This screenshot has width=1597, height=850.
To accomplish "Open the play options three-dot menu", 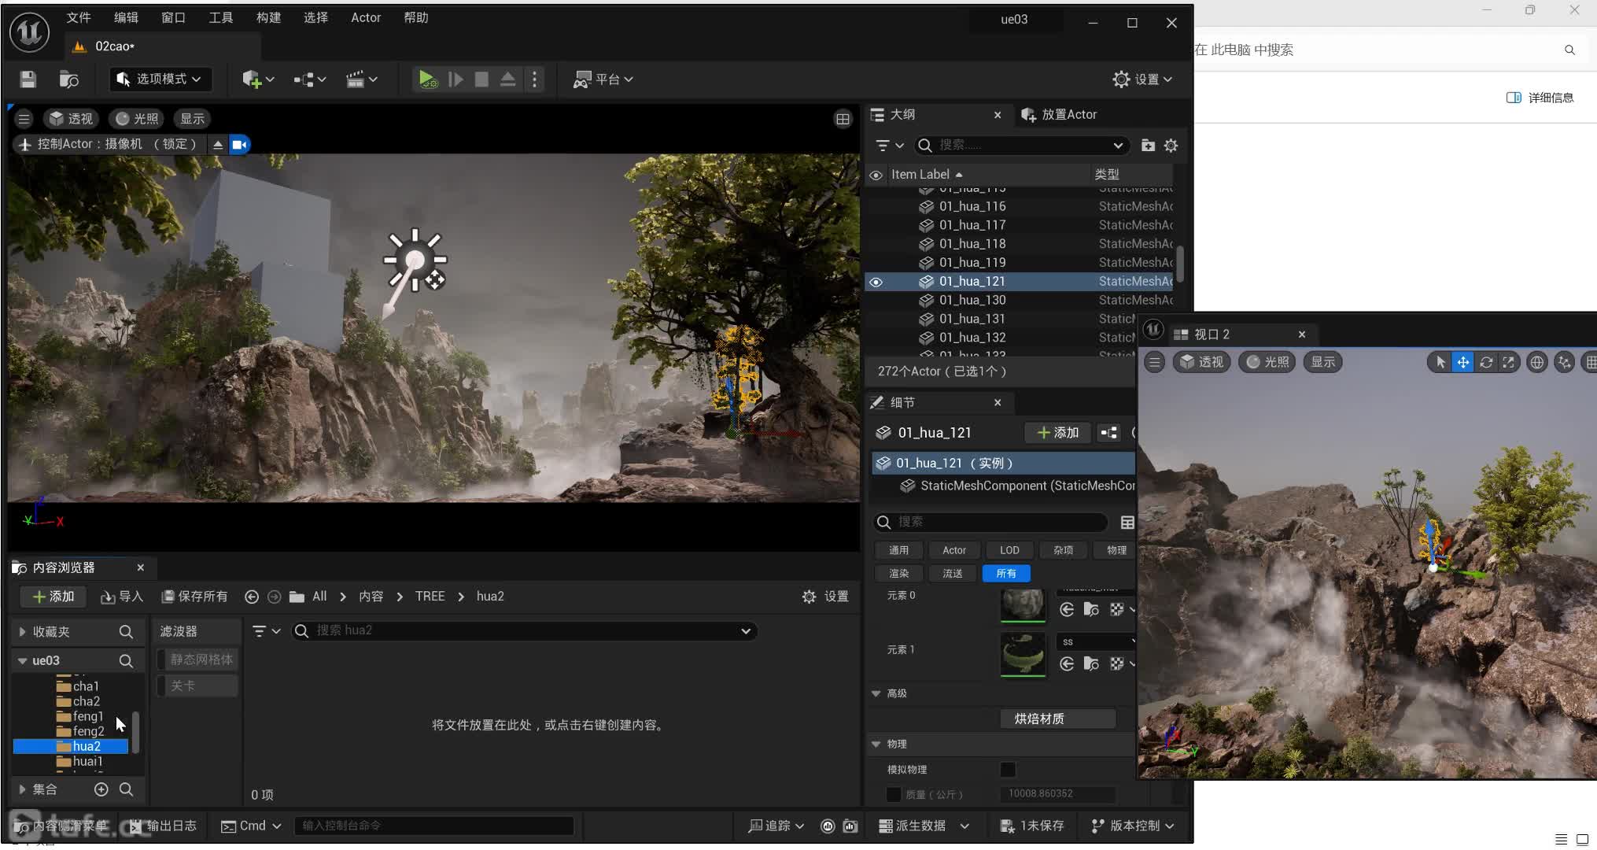I will (535, 79).
